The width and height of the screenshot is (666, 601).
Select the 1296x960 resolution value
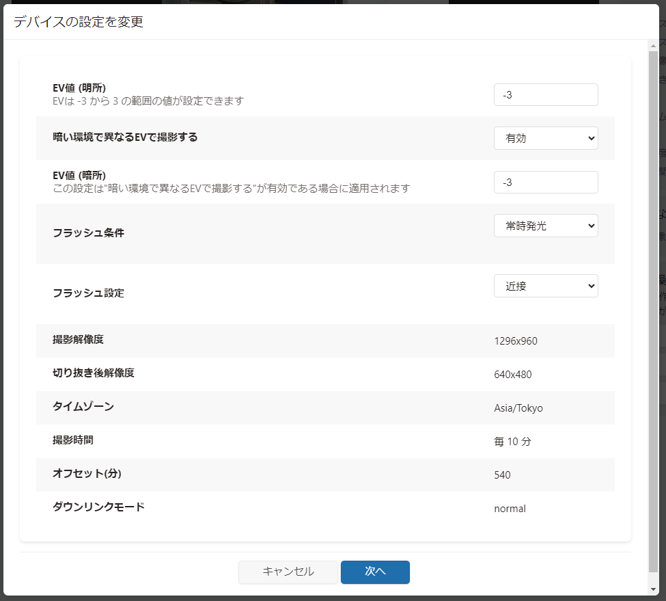516,341
